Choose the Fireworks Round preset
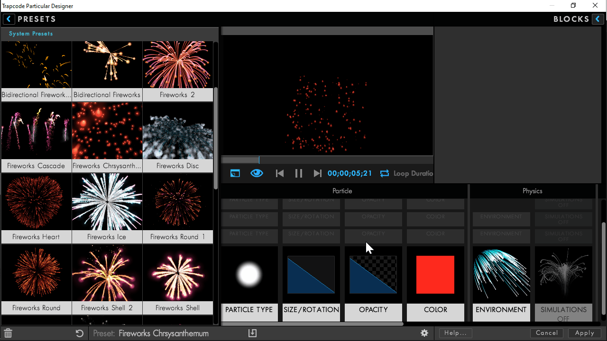 (x=36, y=279)
